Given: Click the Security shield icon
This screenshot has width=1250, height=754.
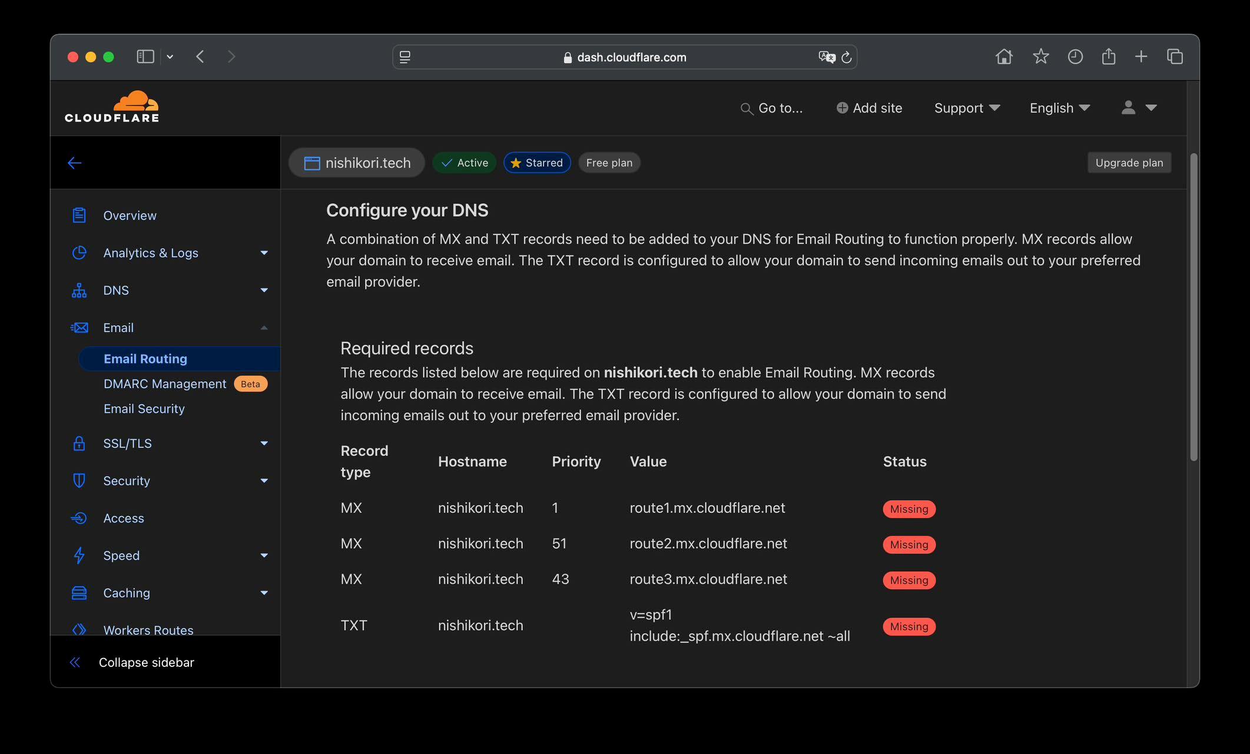Looking at the screenshot, I should (79, 481).
